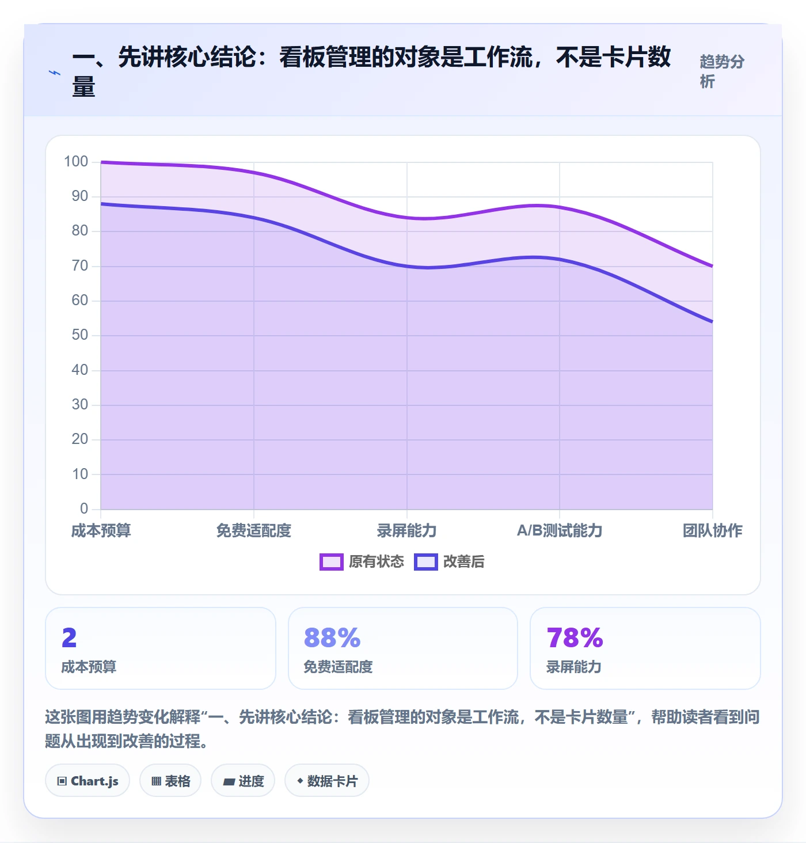Click the section title 一、先讲核心结论
This screenshot has height=843, width=806.
click(x=371, y=72)
